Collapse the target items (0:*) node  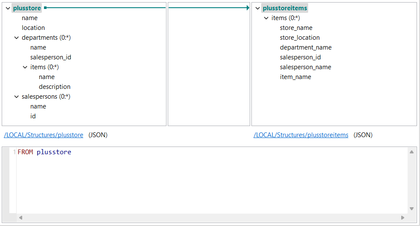coord(266,18)
